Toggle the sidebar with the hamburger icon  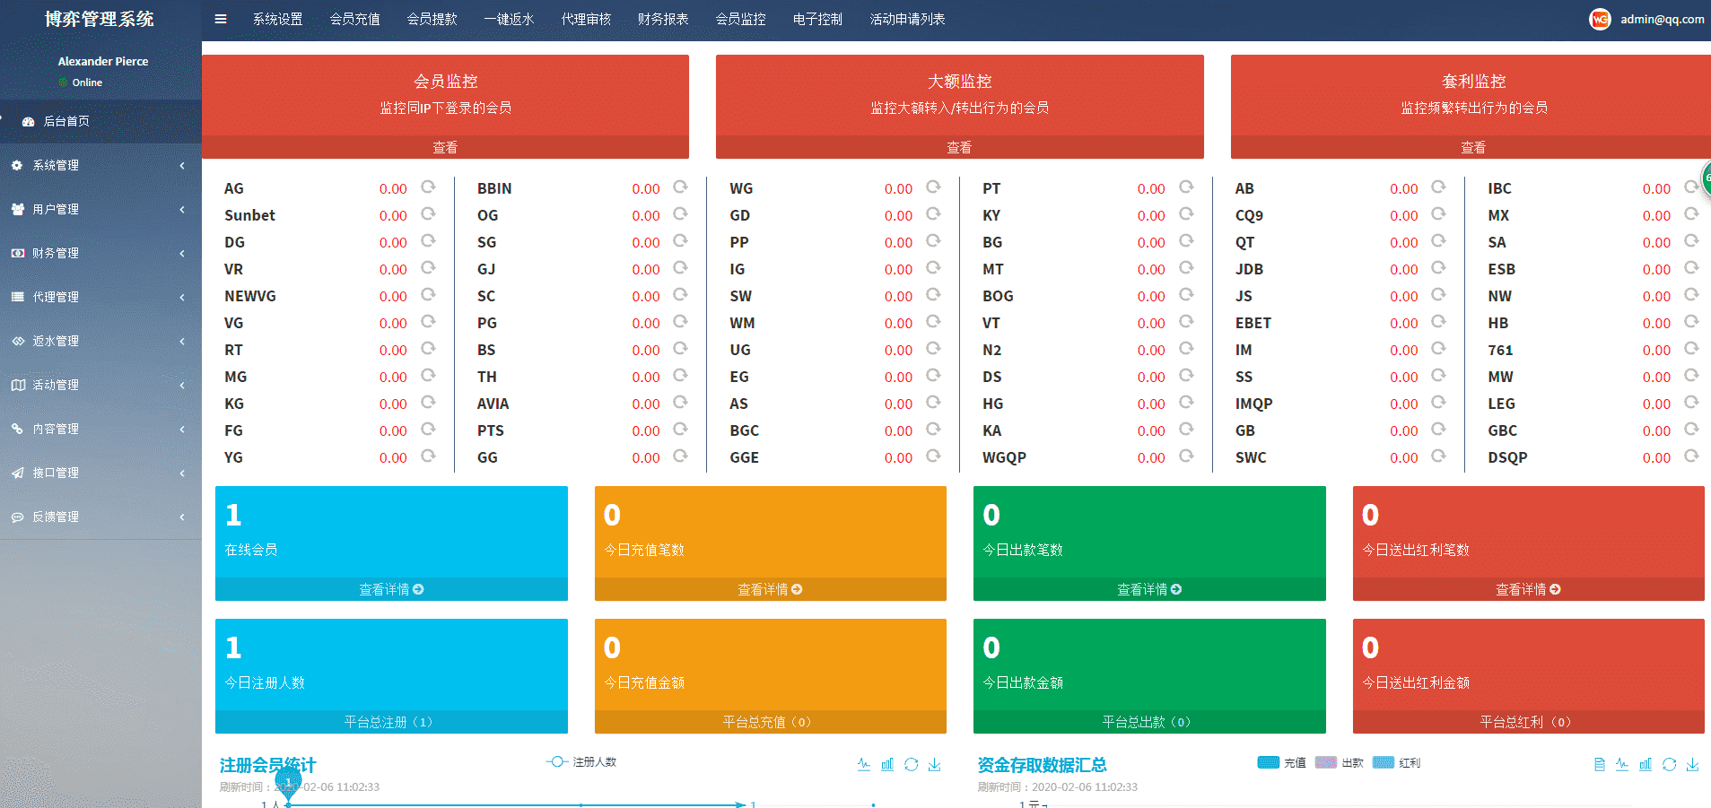coord(221,19)
